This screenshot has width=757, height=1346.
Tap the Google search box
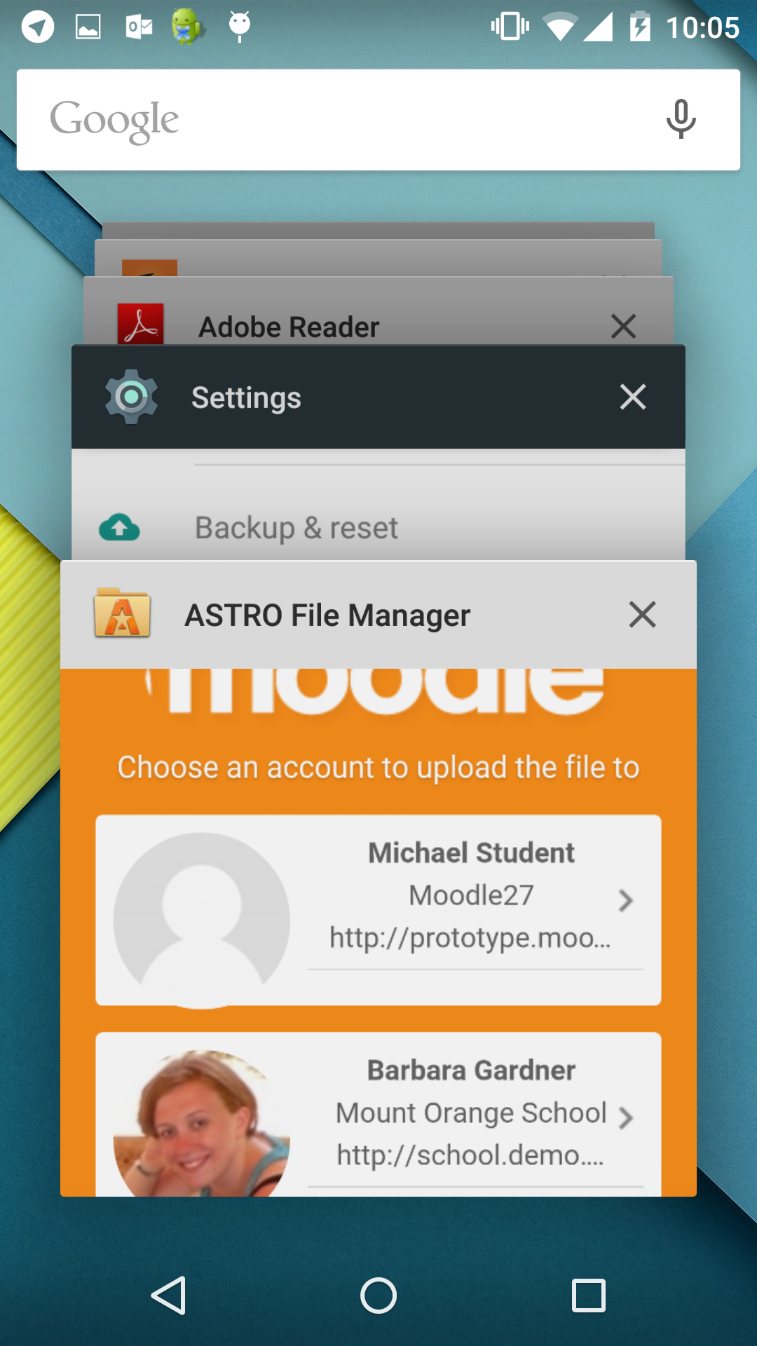click(x=378, y=120)
